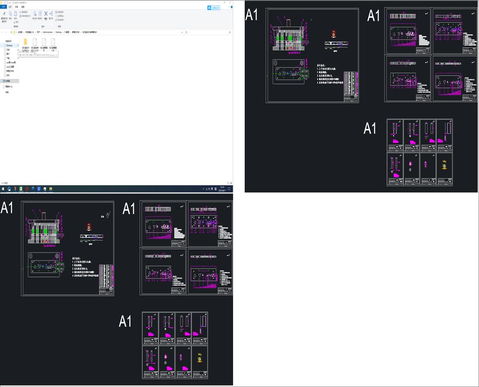Open the blue Q browser on the taskbar
The width and height of the screenshot is (479, 387).
[9, 189]
